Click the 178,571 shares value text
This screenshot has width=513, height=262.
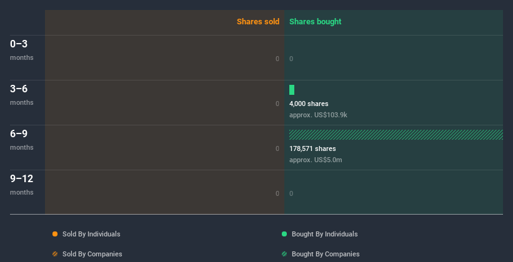(x=312, y=148)
